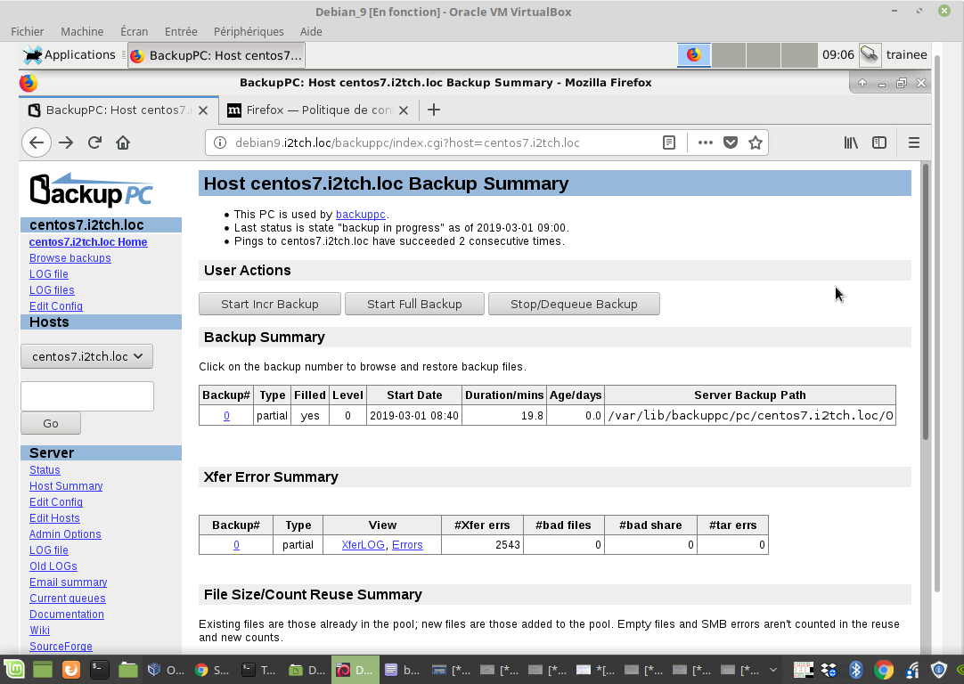Viewport: 964px width, 684px height.
Task: Open the Machine menu in VirtualBox
Action: click(x=82, y=31)
